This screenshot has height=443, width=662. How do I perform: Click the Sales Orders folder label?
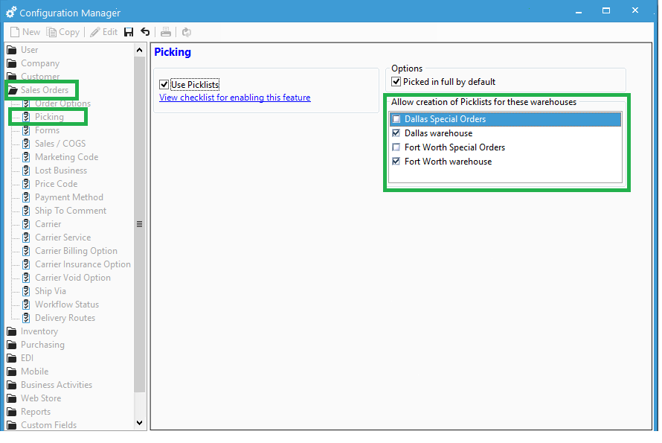pyautogui.click(x=45, y=90)
